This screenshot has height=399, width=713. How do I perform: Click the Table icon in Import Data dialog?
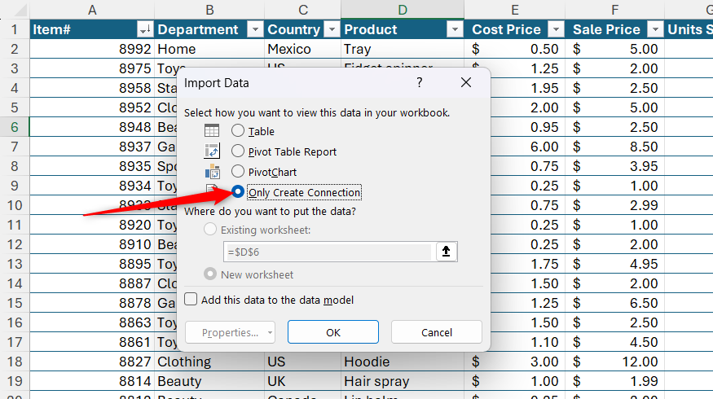click(212, 131)
